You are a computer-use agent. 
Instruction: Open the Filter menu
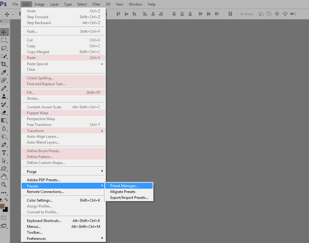click(96, 4)
